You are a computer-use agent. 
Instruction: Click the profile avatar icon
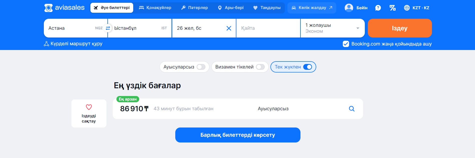[349, 8]
